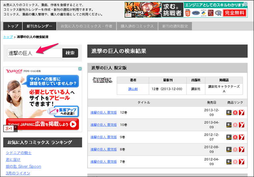Open シドニアの騎士 in the ranking list
The height and width of the screenshot is (177, 254).
pos(19,153)
